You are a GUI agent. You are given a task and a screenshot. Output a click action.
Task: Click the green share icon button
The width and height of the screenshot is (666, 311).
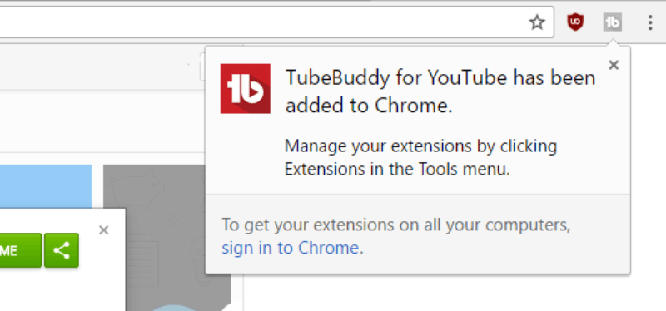62,250
